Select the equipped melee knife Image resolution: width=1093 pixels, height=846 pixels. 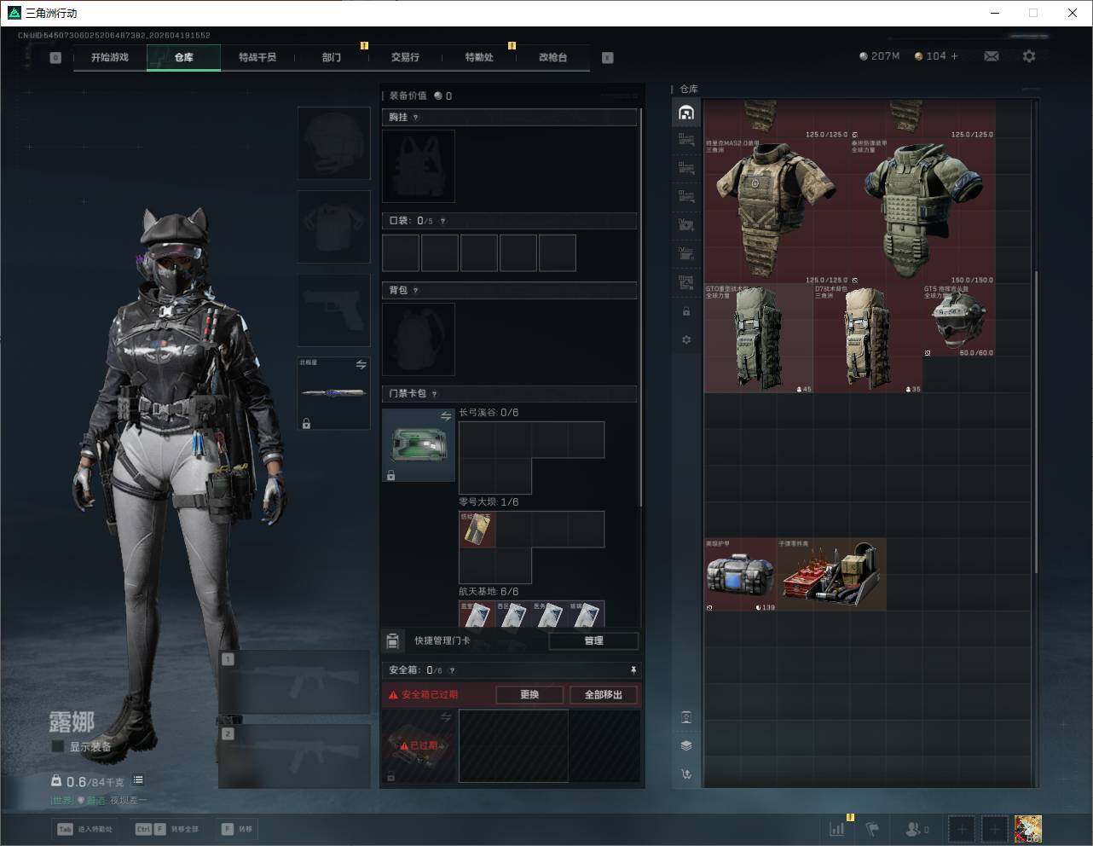click(334, 393)
